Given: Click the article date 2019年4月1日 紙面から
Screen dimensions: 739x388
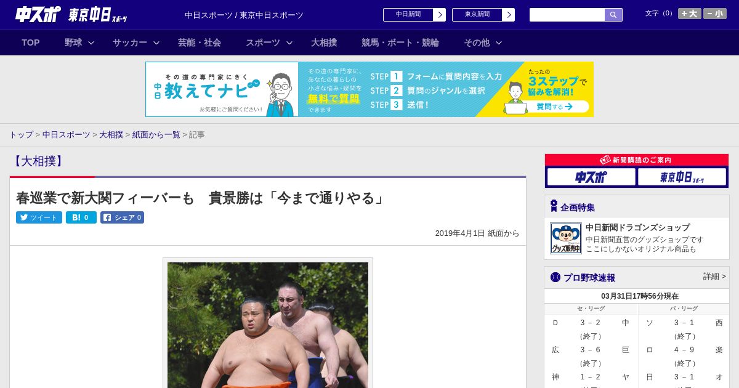Looking at the screenshot, I should pyautogui.click(x=477, y=233).
